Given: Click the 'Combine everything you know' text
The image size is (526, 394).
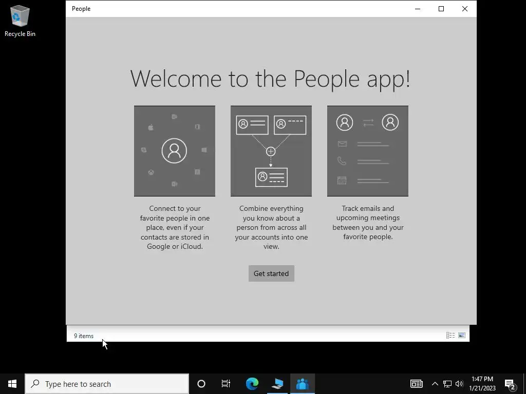Looking at the screenshot, I should [x=271, y=227].
